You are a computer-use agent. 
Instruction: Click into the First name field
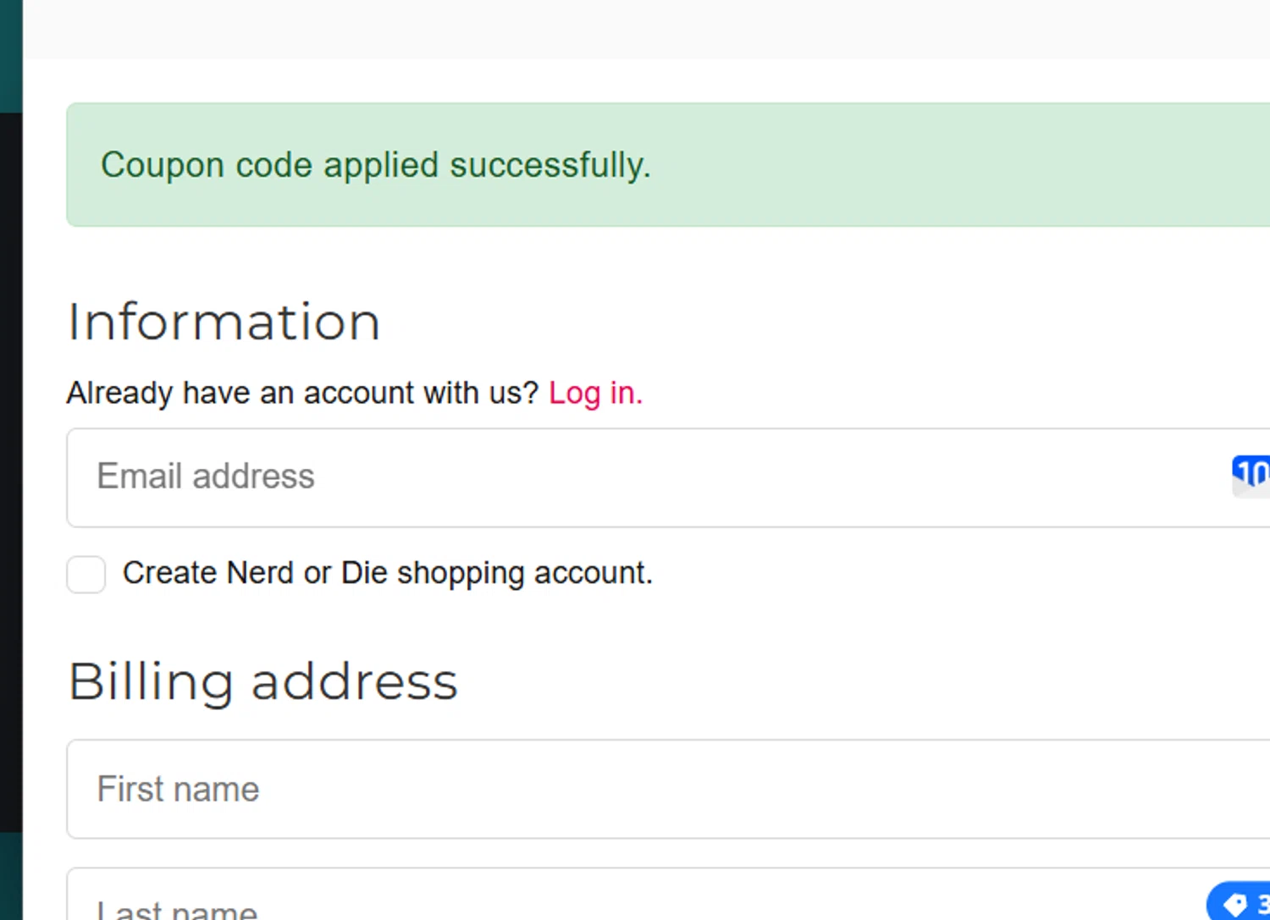click(x=668, y=789)
